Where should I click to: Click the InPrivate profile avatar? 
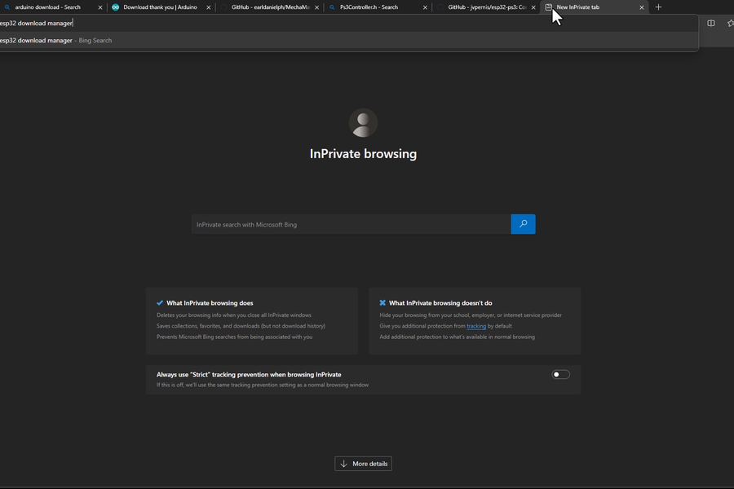[363, 123]
